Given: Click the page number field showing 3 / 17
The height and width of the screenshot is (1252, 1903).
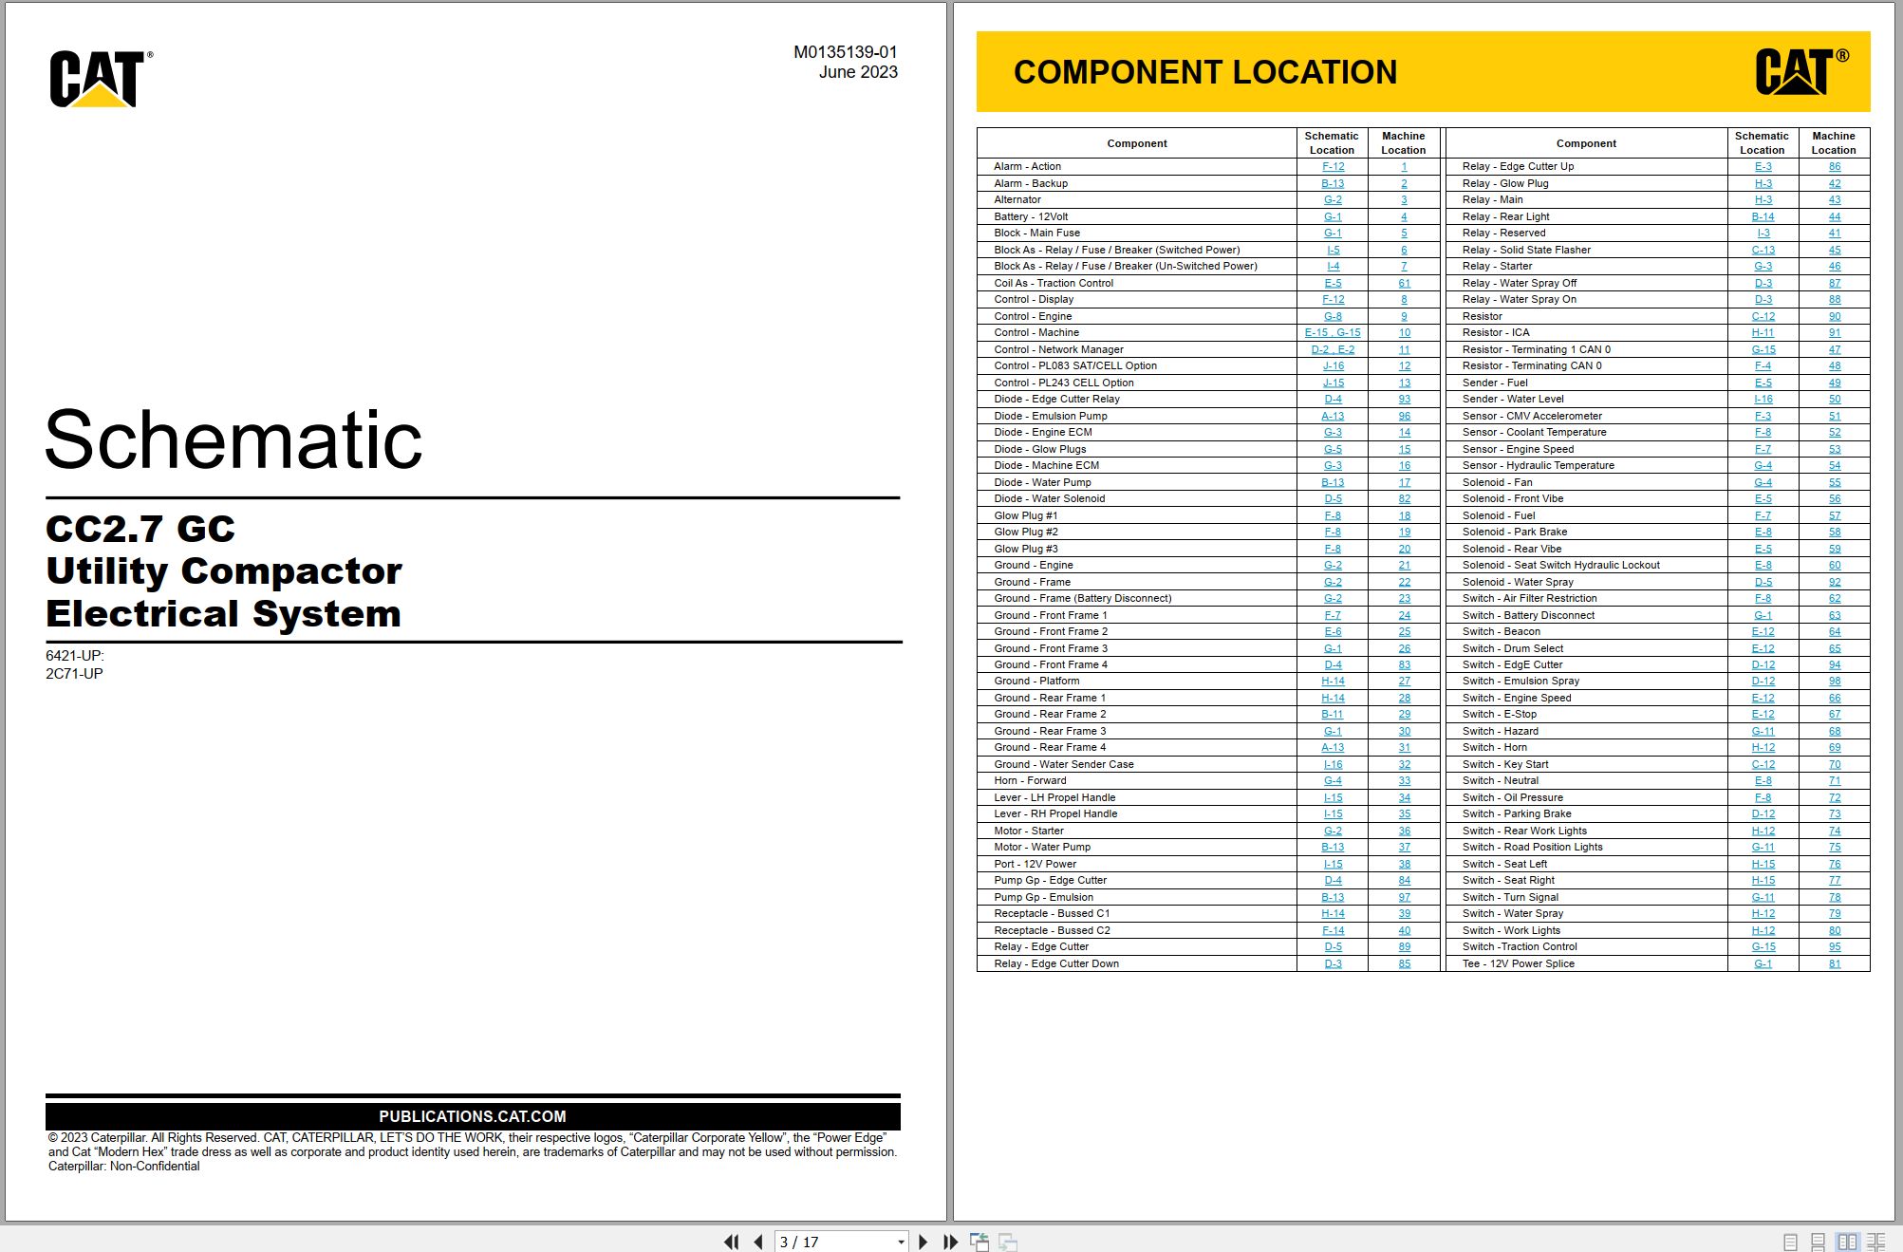Looking at the screenshot, I should (834, 1242).
